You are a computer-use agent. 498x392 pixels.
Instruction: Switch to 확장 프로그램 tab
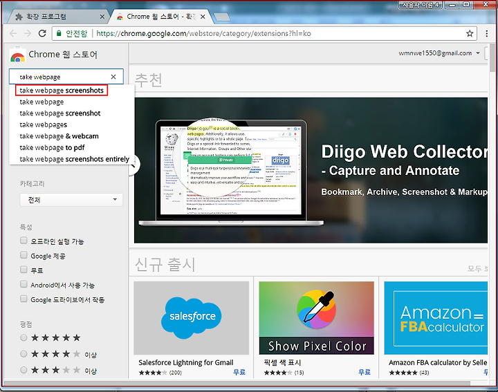[x=59, y=17]
